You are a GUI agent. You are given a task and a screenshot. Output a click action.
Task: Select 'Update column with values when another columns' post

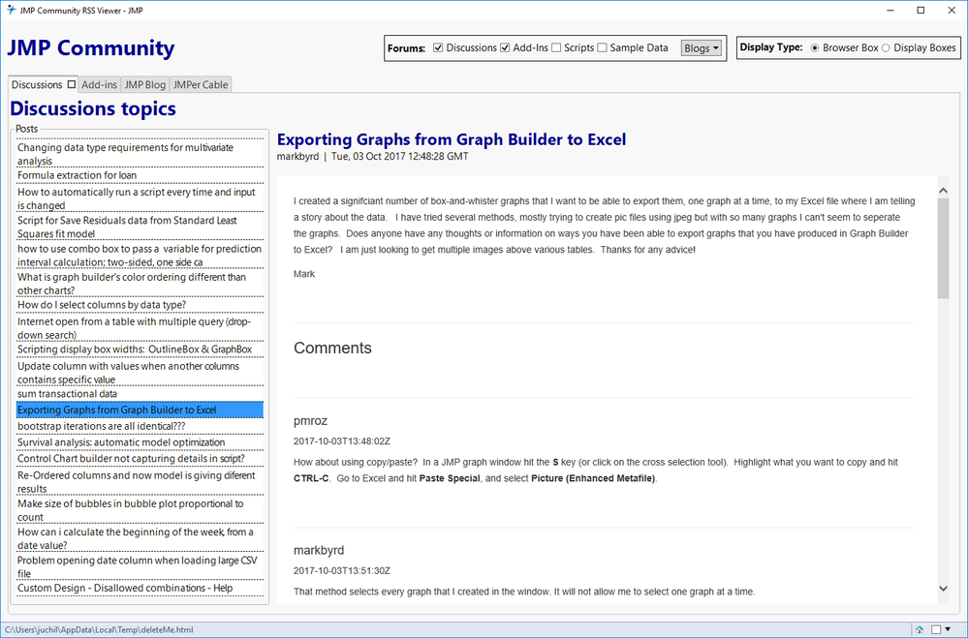(x=141, y=372)
